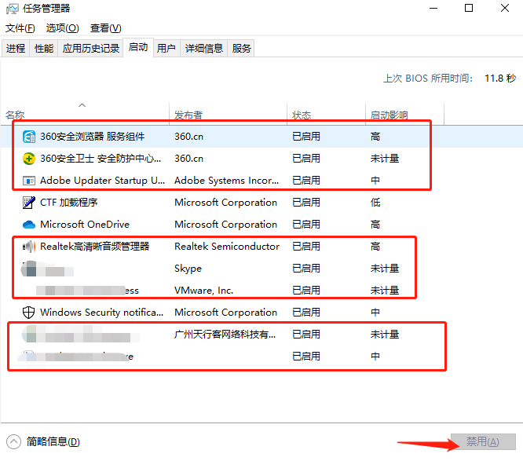The height and width of the screenshot is (461, 523).
Task: Sort by 启动影响 column header
Action: pos(389,115)
